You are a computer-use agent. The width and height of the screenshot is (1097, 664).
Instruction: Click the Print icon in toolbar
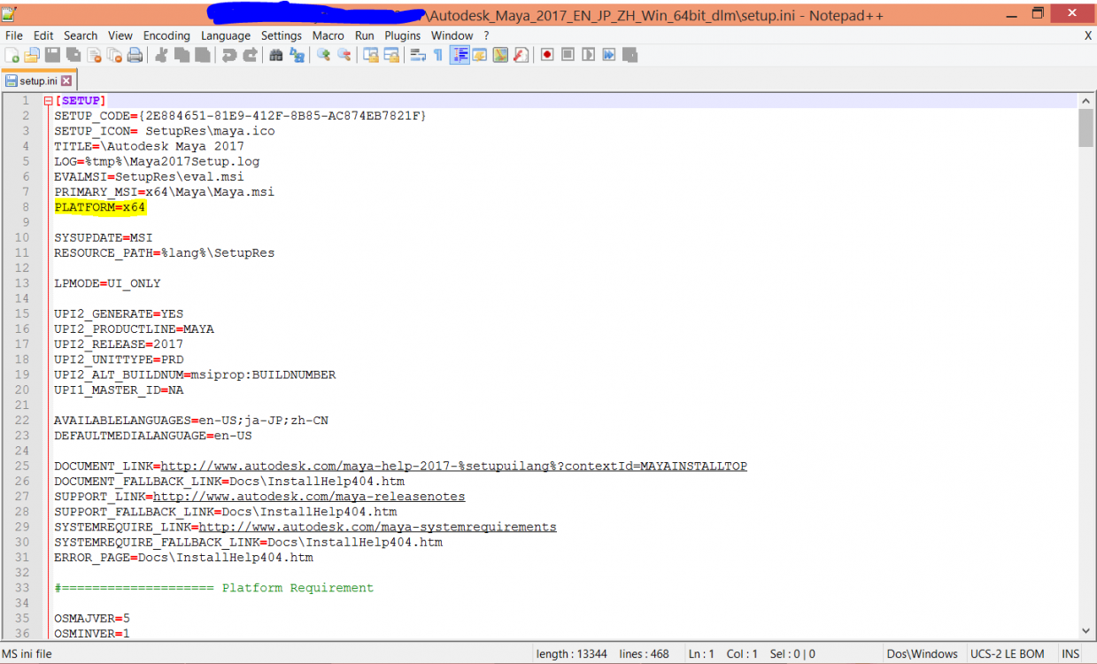(x=135, y=55)
